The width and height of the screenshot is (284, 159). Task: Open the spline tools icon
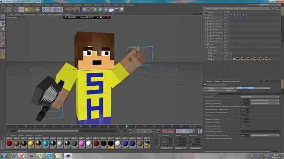[x=90, y=9]
